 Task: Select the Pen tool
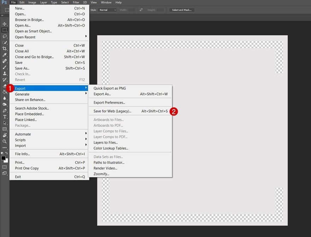pyautogui.click(x=5, y=111)
